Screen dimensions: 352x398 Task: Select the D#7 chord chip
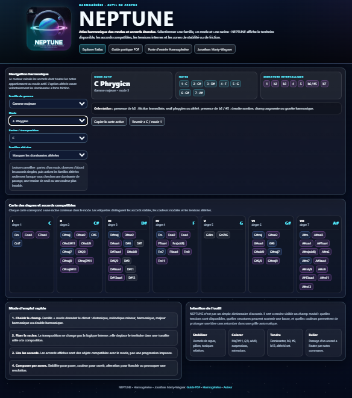point(139,243)
